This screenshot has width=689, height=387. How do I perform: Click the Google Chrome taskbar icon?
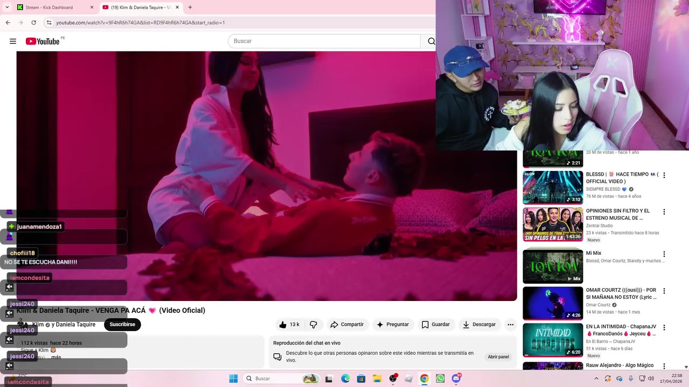(x=424, y=378)
